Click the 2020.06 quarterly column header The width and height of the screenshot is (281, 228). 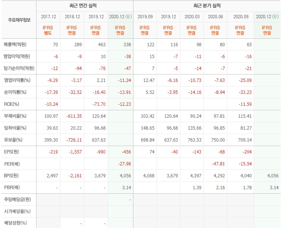(215, 17)
